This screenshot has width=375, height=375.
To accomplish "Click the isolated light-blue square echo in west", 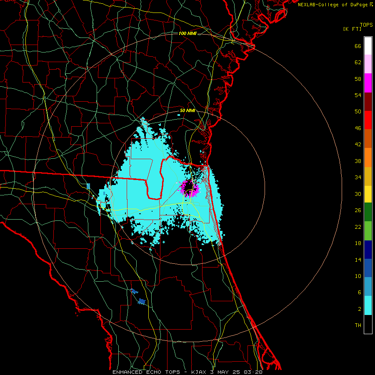I will pos(88,186).
